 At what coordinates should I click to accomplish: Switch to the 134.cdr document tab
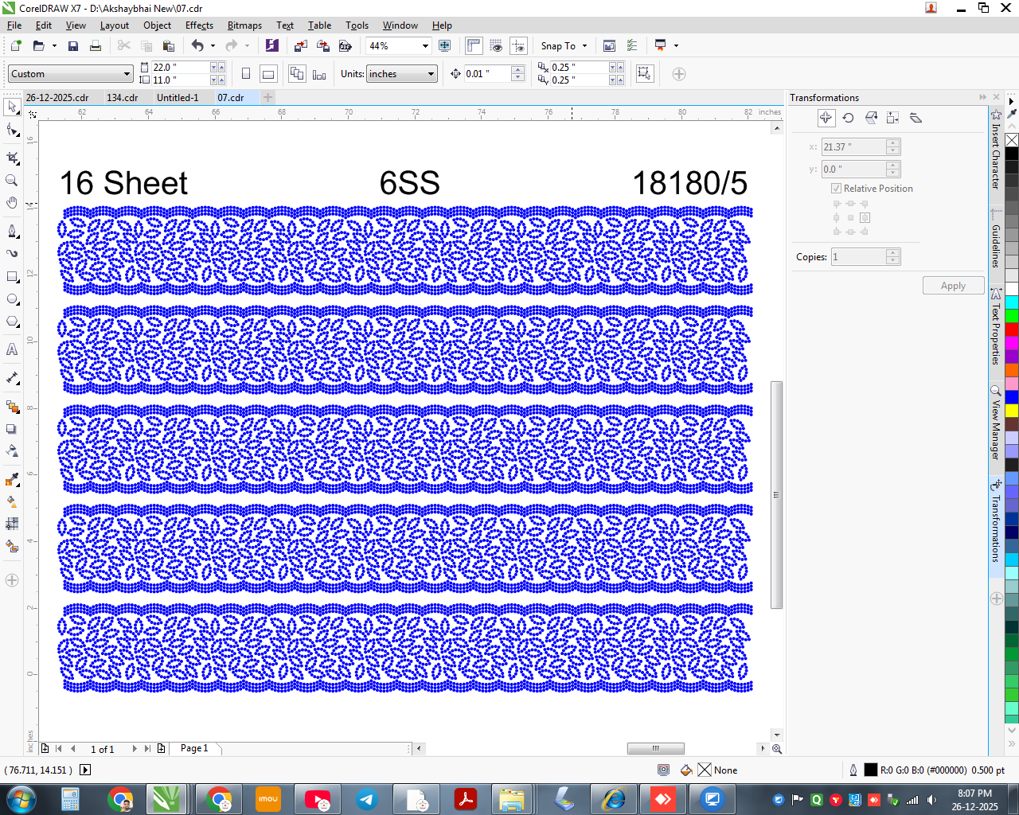click(123, 98)
